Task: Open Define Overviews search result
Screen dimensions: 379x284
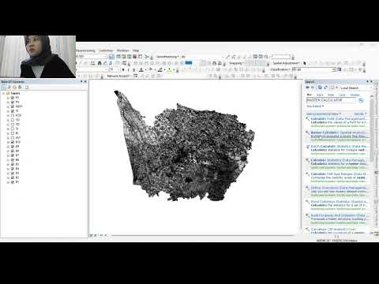Action: tap(338, 188)
